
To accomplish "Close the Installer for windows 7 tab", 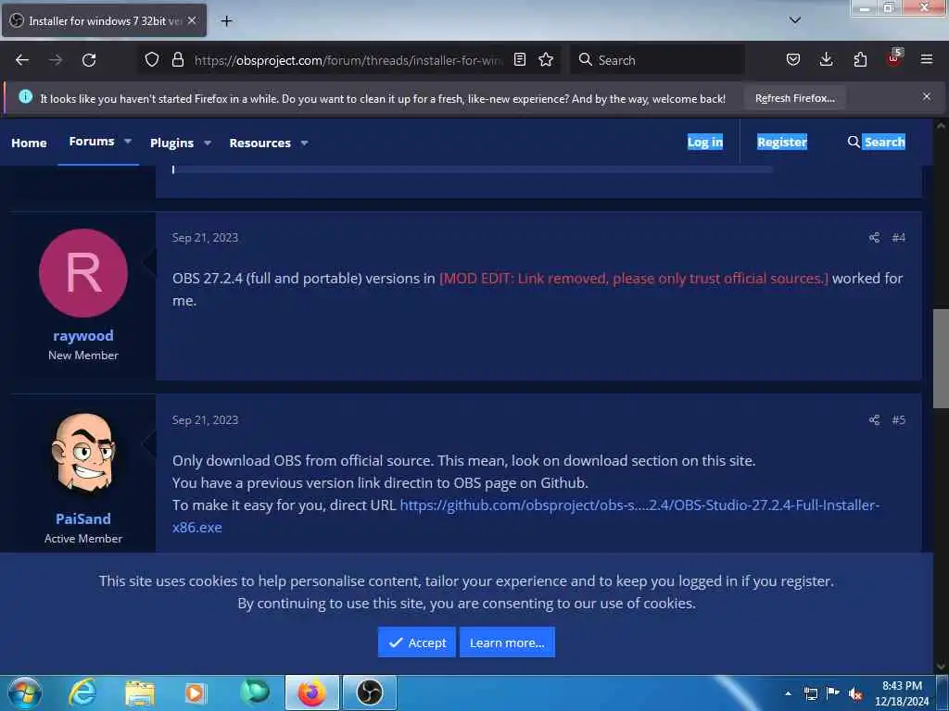I will (x=192, y=20).
